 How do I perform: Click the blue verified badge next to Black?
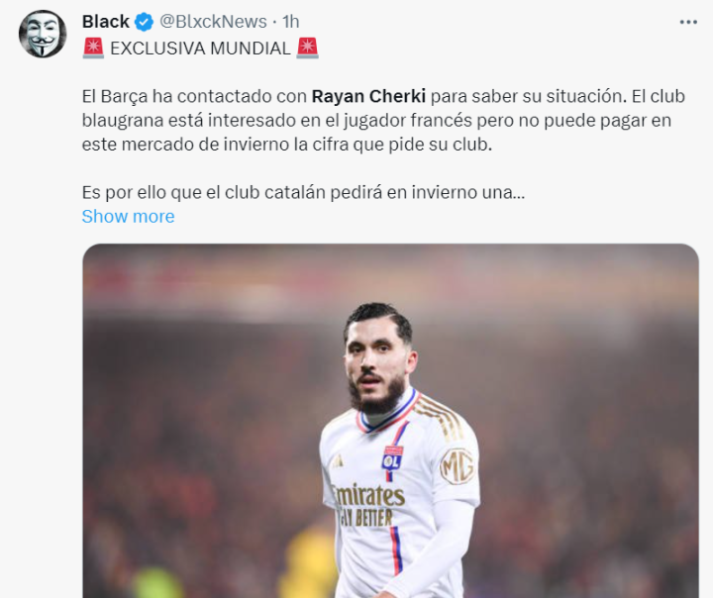click(x=145, y=22)
